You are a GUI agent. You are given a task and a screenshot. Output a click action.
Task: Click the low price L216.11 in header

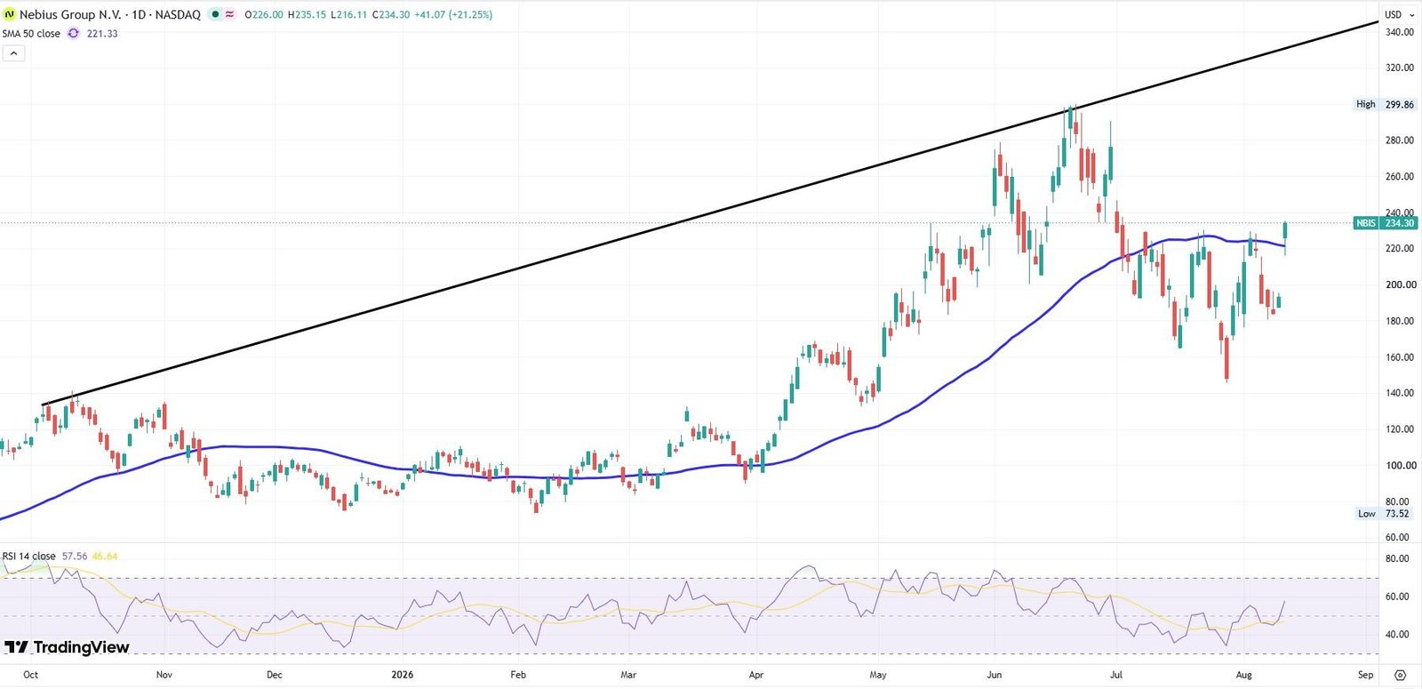coord(348,14)
